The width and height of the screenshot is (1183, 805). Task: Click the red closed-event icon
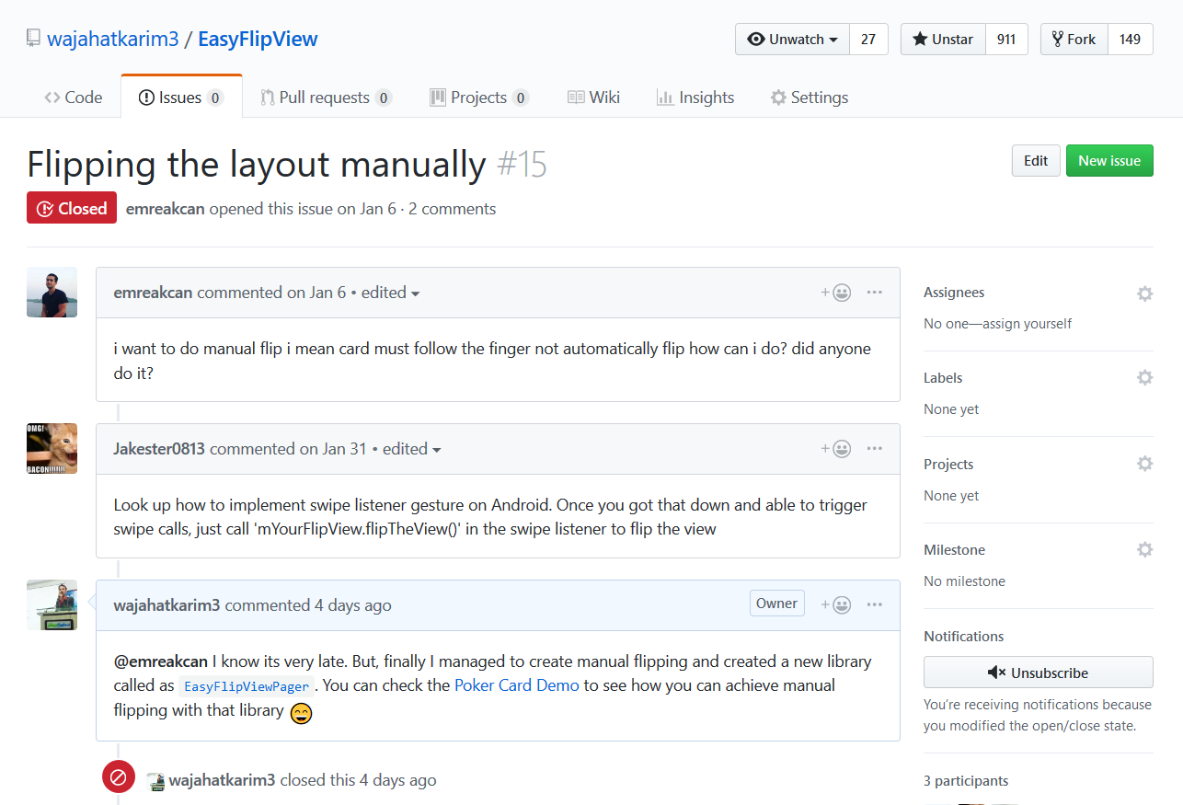click(118, 777)
